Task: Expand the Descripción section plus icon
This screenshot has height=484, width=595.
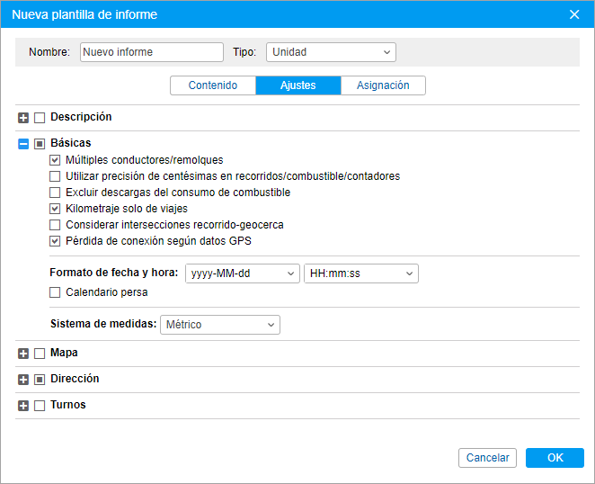Action: (x=23, y=118)
